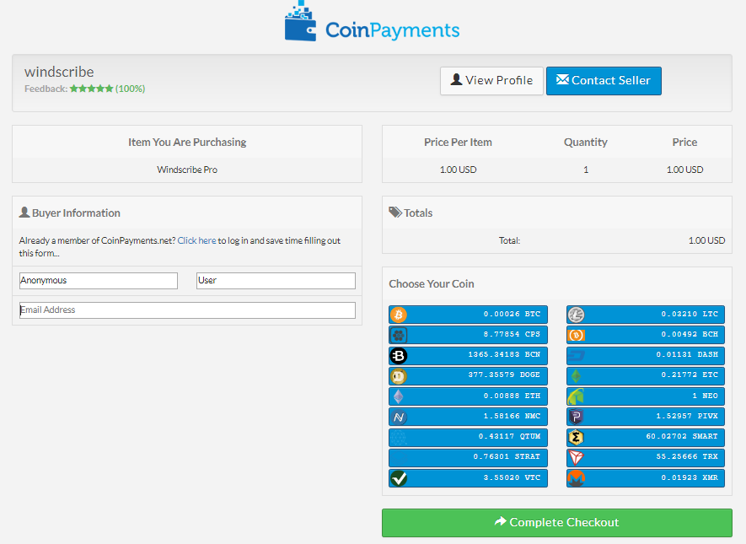Screen dimensions: 746x544
Task: Pick the Vertcoin VTC checkmark icon
Action: point(399,478)
